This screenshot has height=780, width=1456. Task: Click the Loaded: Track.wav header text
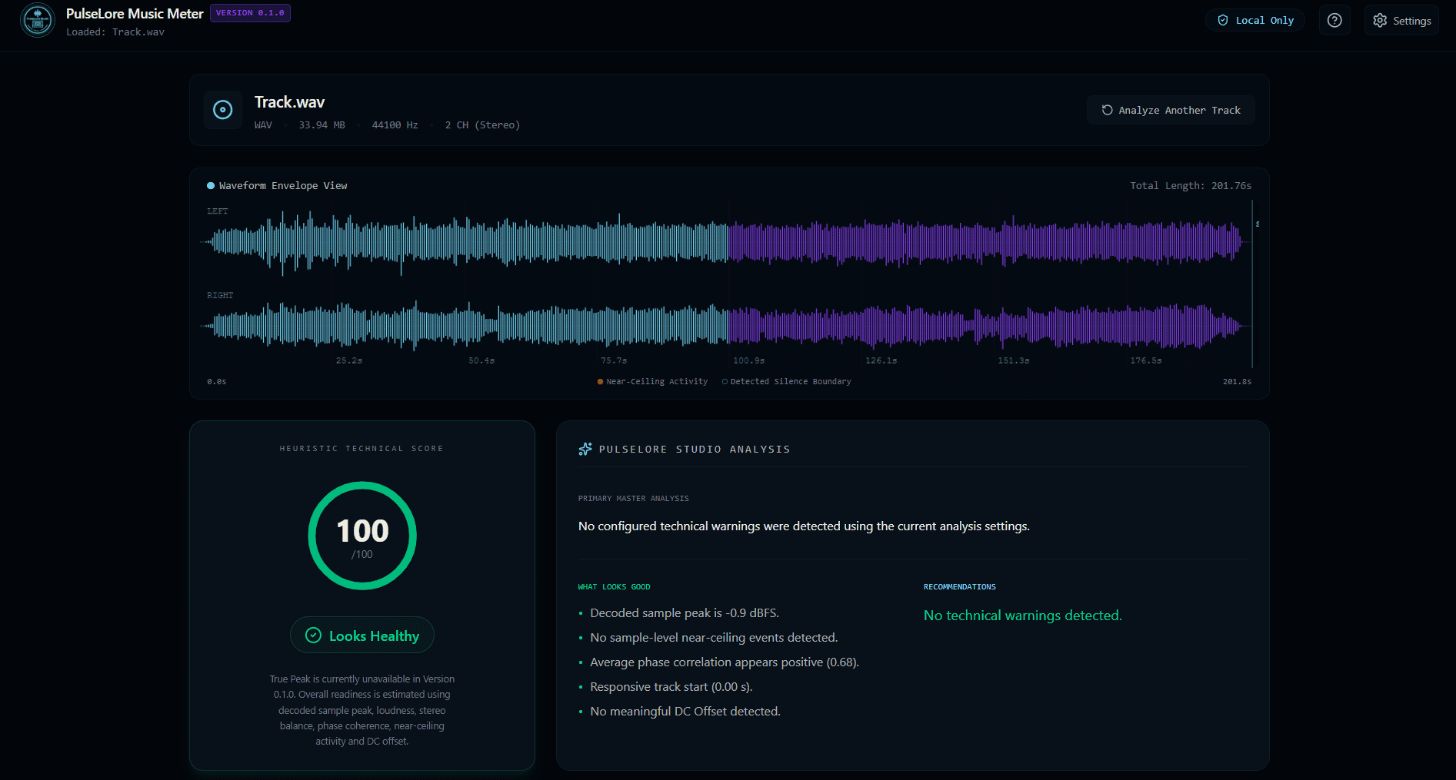[x=115, y=32]
